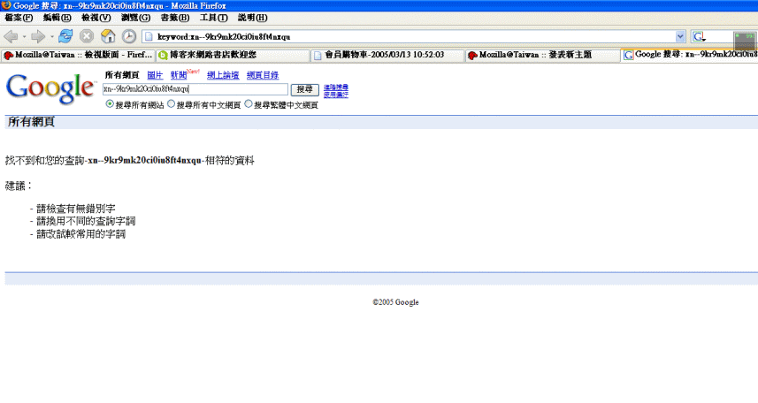This screenshot has width=758, height=403.
Task: Go back with the Back arrow button
Action: pos(11,36)
